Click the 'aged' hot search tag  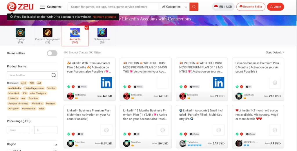click(x=24, y=83)
